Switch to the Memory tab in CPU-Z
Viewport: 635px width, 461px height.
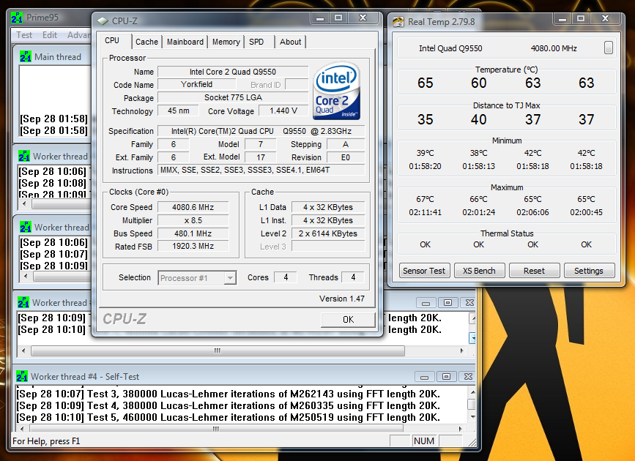point(226,42)
